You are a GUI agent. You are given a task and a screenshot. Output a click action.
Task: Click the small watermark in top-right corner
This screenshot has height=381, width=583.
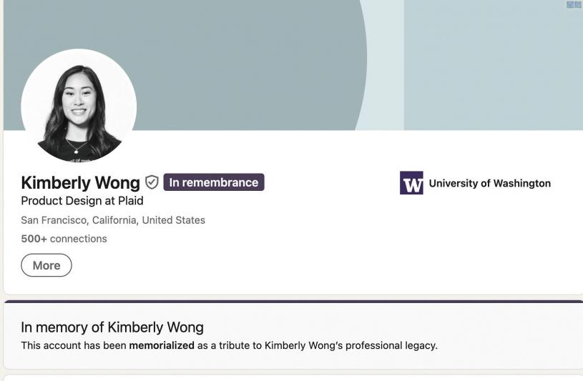(x=574, y=4)
